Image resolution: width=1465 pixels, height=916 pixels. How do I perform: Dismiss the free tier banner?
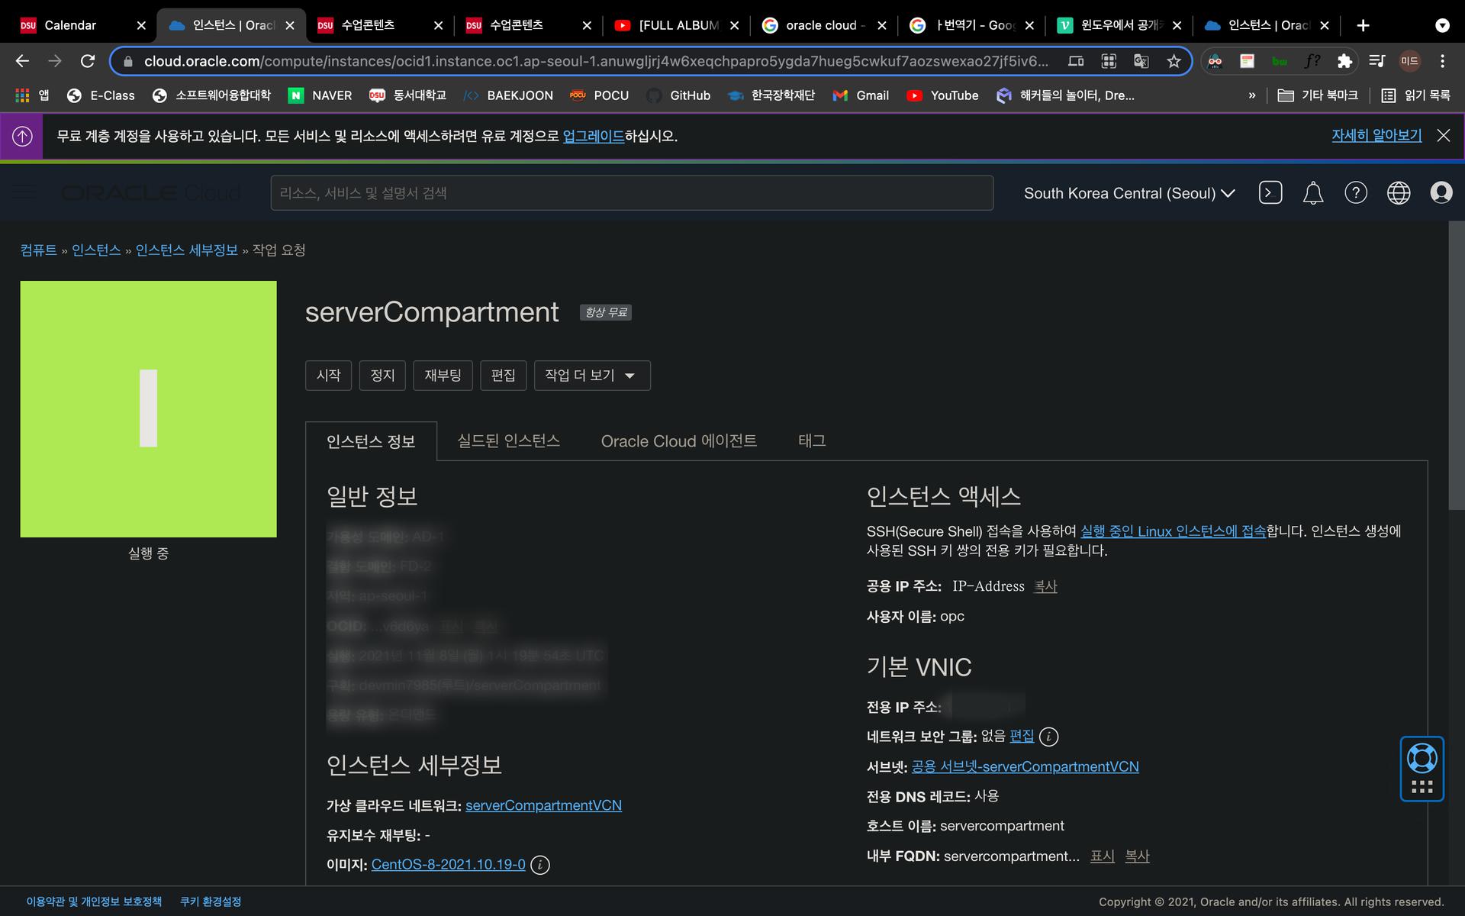1443,136
